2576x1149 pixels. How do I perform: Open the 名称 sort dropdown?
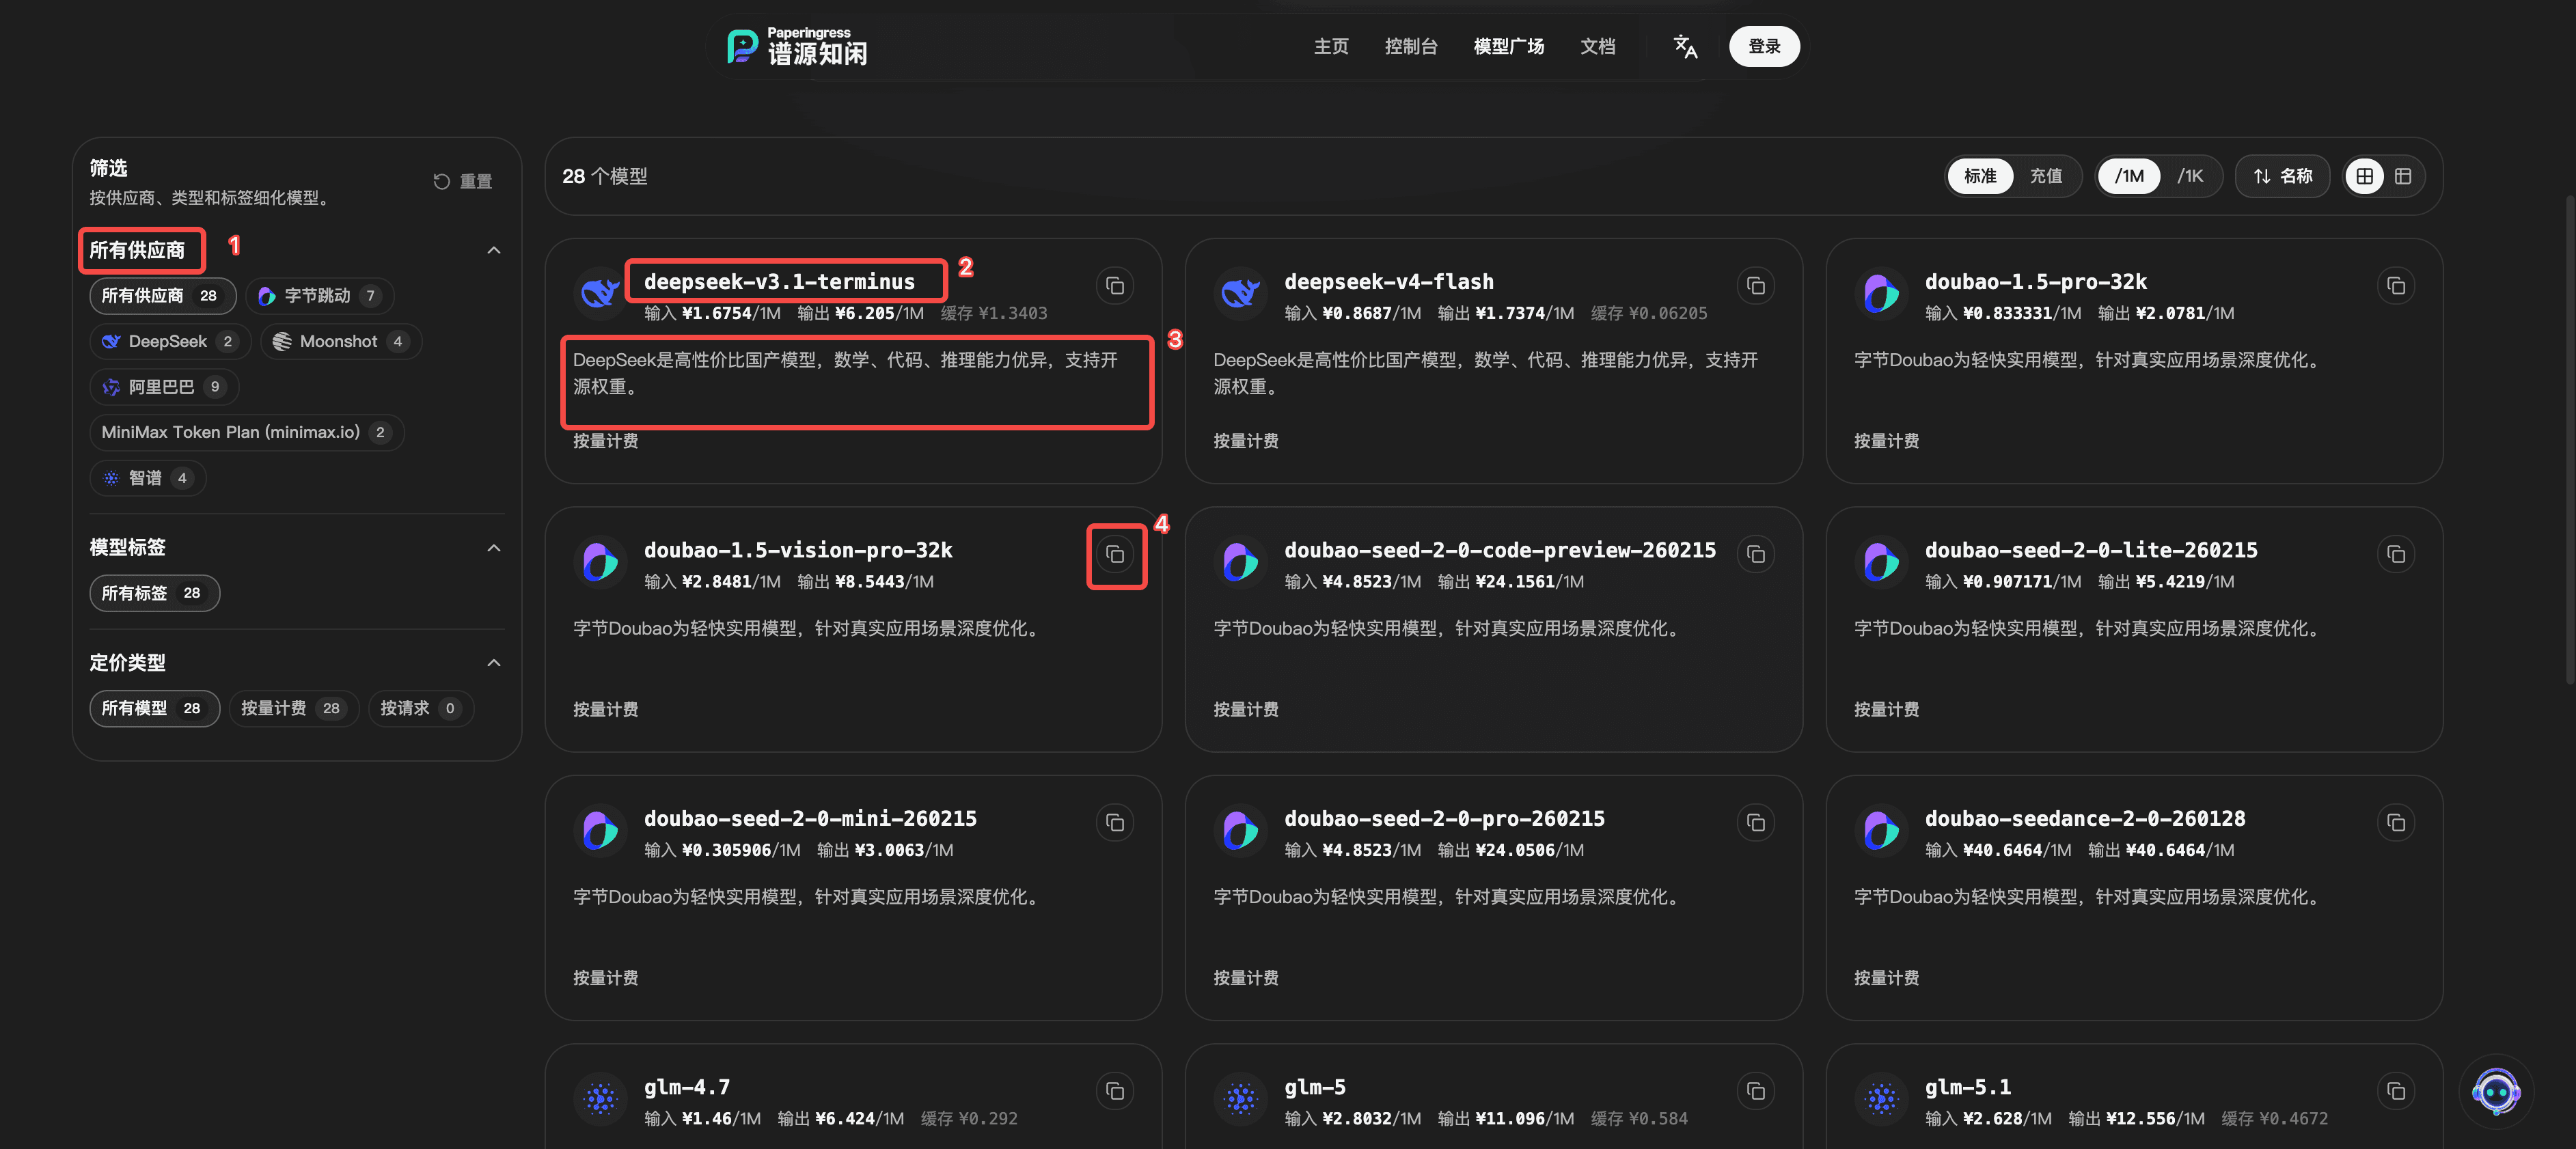point(2283,176)
